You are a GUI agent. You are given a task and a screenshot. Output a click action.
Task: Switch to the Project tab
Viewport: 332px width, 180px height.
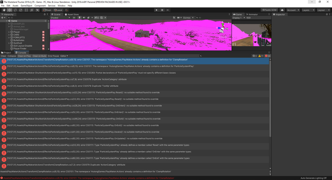pos(6,53)
